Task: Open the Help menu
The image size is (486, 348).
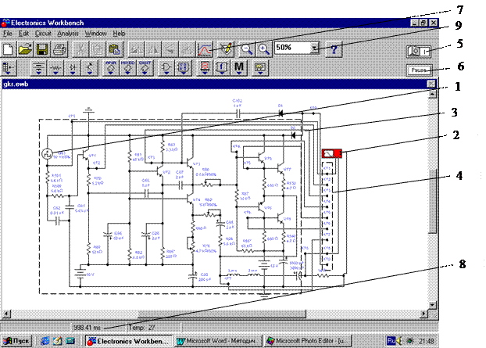Action: [x=119, y=34]
